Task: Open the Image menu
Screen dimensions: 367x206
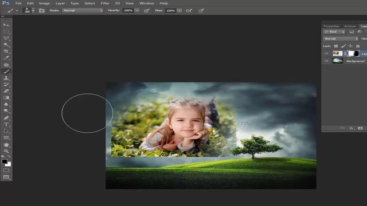Action: [45, 3]
